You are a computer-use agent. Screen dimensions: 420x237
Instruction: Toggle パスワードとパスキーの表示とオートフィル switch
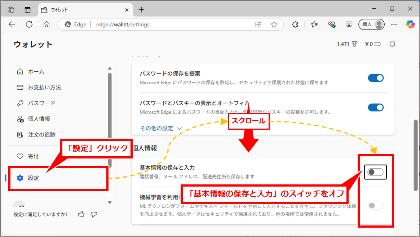(376, 108)
